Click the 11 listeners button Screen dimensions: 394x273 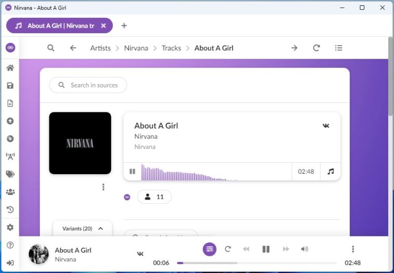pos(154,197)
